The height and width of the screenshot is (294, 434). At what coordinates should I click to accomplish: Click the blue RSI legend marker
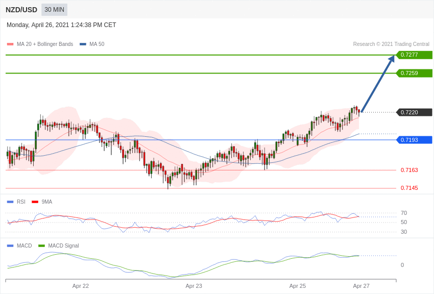10,202
